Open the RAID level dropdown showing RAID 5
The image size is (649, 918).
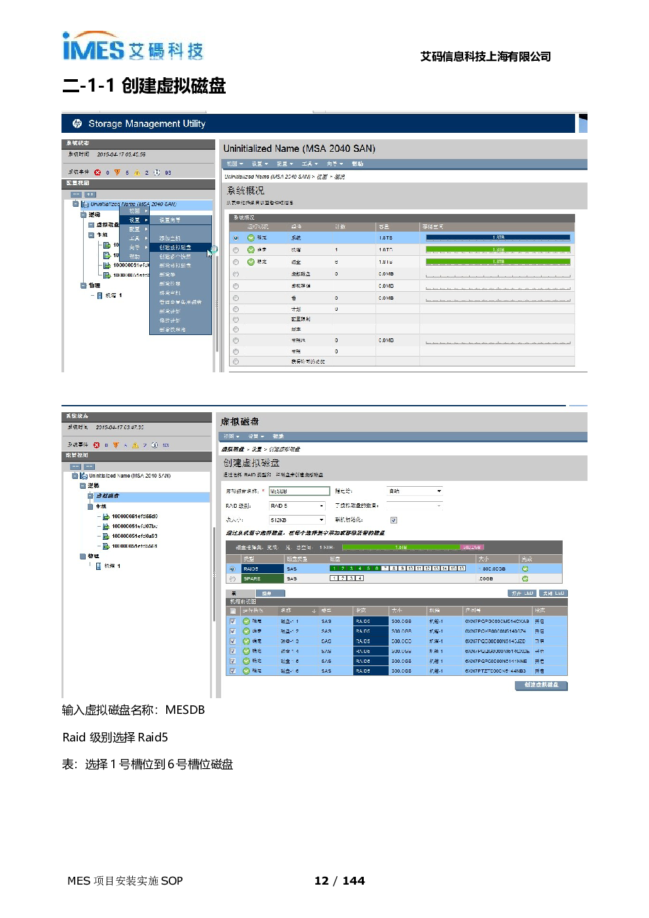[x=298, y=506]
